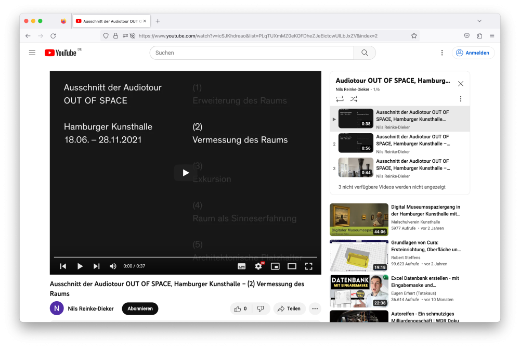This screenshot has width=520, height=348.
Task: Like the video with thumbs up
Action: click(x=241, y=308)
